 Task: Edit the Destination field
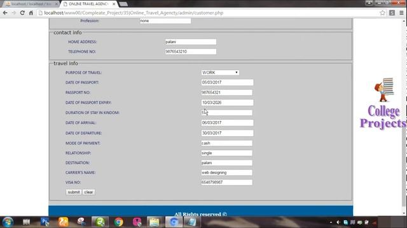coord(226,163)
